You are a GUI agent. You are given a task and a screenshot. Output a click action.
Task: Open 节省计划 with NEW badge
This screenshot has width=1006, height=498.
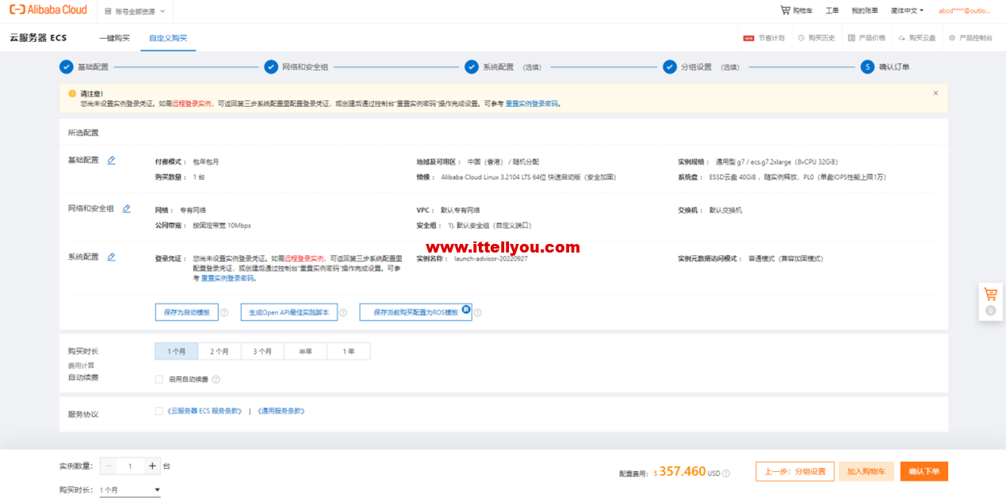tap(764, 38)
